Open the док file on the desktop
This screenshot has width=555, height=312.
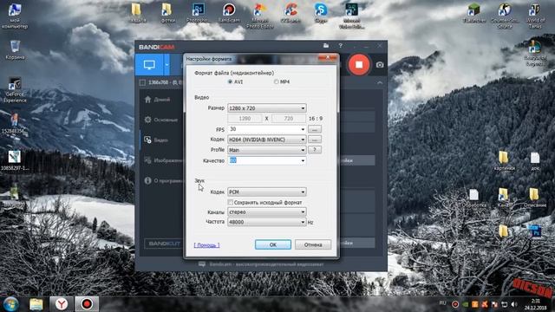(x=535, y=161)
